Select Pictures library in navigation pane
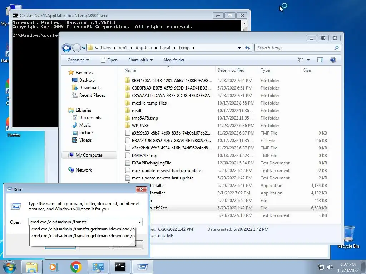 point(83,133)
